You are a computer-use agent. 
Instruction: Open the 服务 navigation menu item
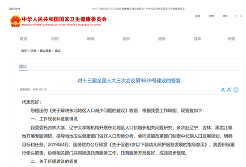pos(162,39)
